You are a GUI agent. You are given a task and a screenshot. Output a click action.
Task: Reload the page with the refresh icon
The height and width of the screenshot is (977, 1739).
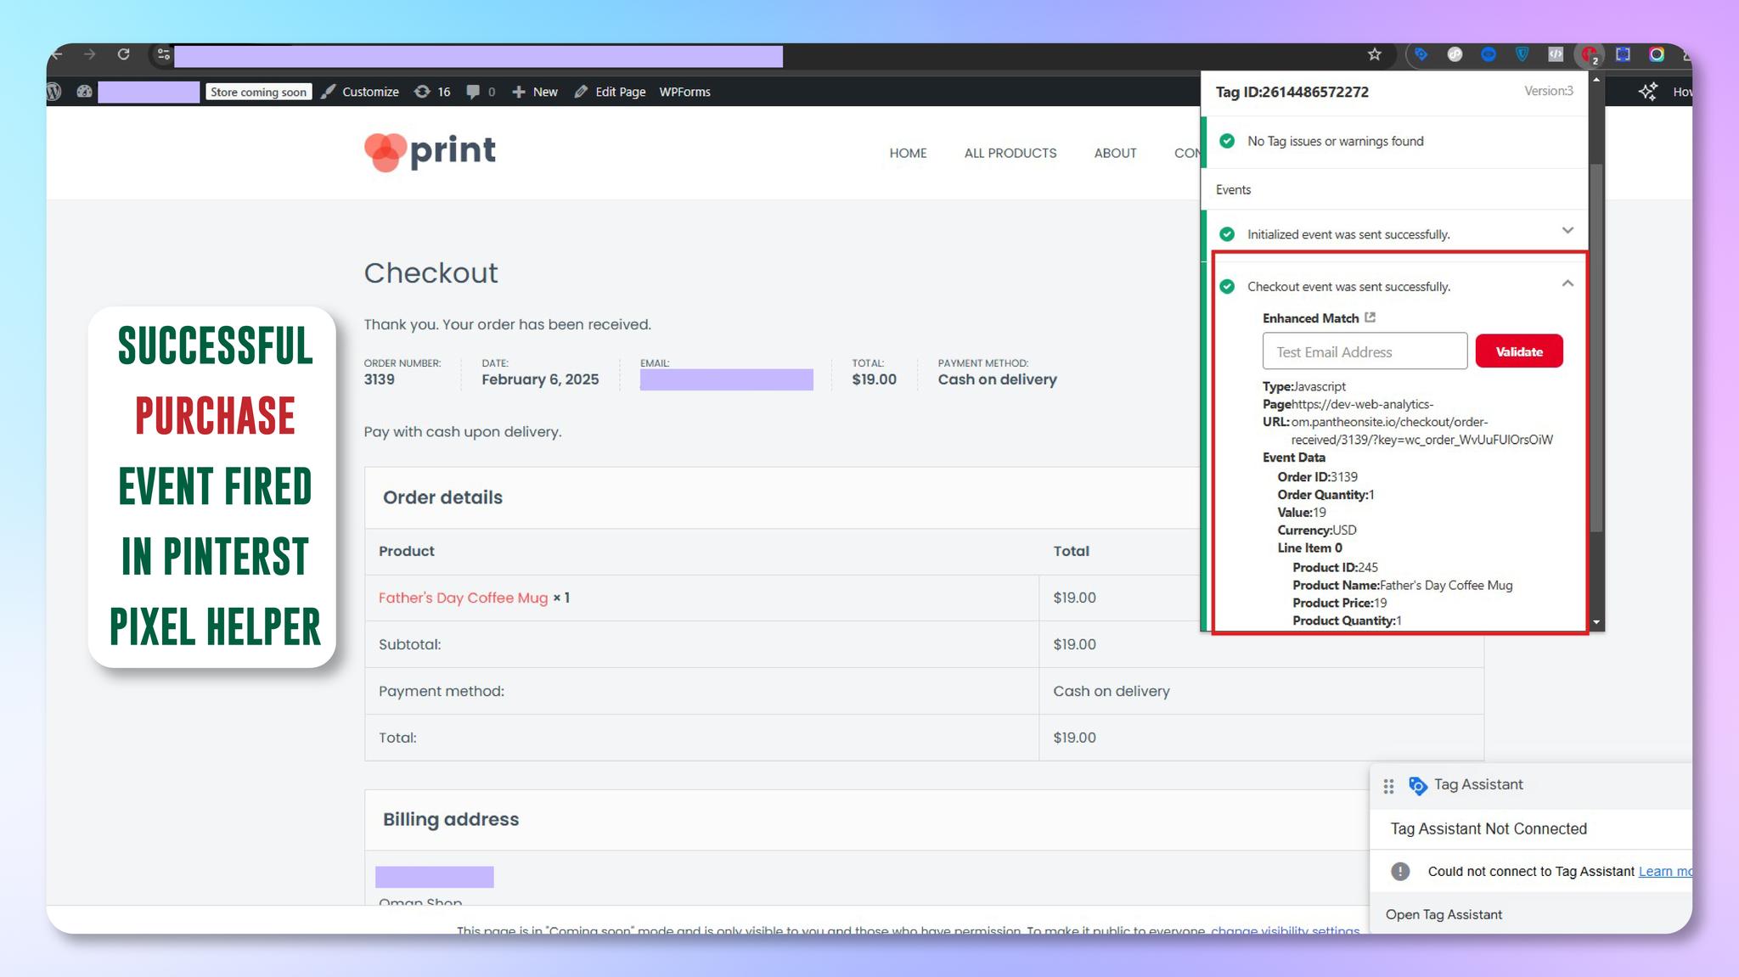point(124,54)
